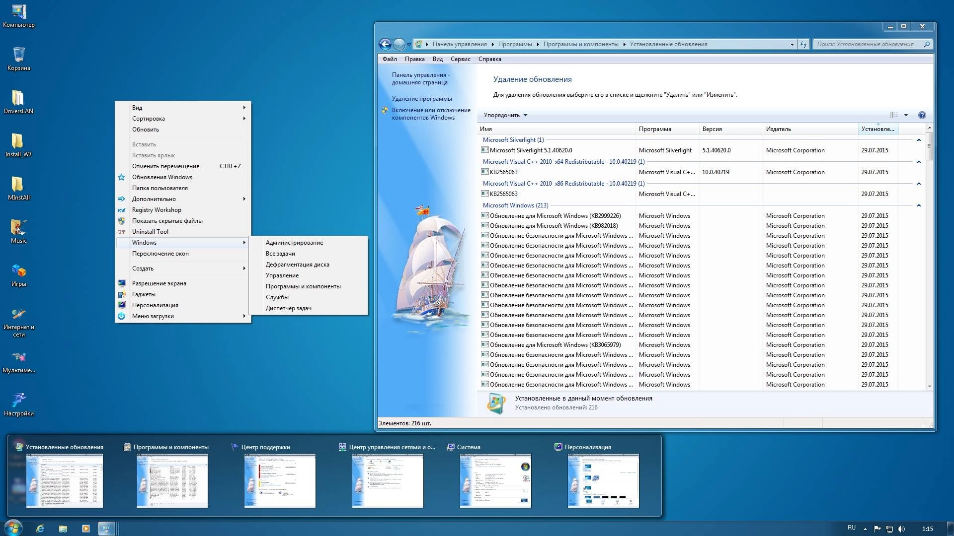
Task: Open Удаление программы link
Action: 422,99
